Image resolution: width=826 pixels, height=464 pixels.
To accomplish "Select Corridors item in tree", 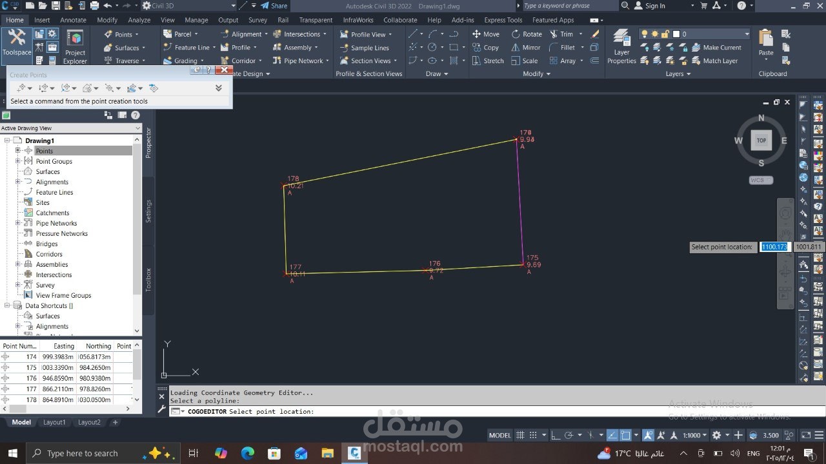I will tap(49, 254).
